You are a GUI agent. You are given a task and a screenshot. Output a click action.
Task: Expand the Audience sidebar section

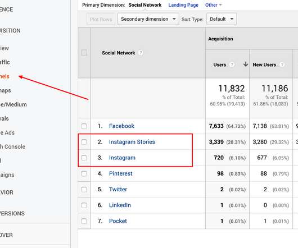6,10
